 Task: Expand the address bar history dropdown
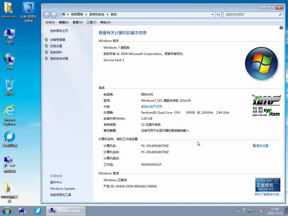[x=212, y=14]
